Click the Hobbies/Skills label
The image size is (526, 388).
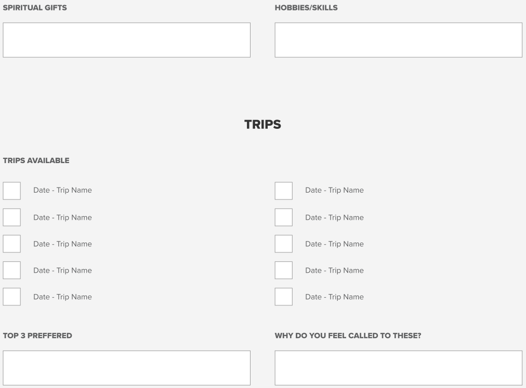[306, 7]
